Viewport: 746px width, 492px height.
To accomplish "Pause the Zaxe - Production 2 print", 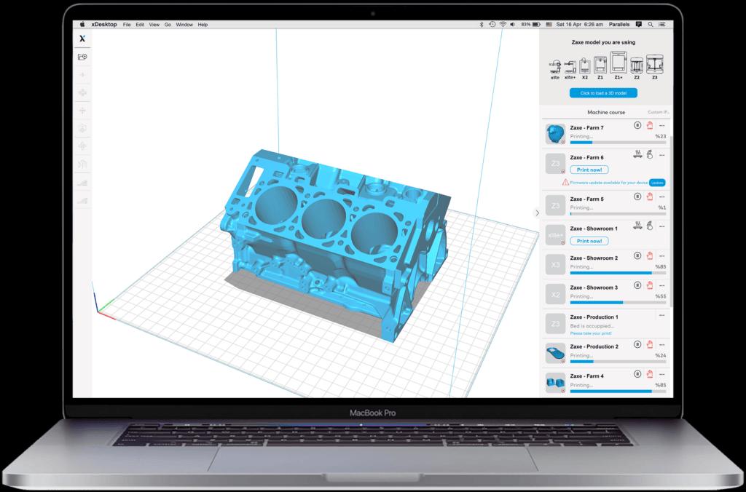I will [637, 344].
